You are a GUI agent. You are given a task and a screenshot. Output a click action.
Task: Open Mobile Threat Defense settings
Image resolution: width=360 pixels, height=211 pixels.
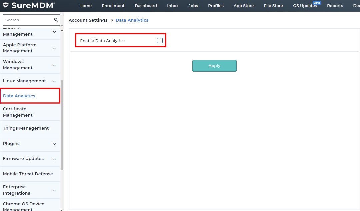tap(30, 174)
